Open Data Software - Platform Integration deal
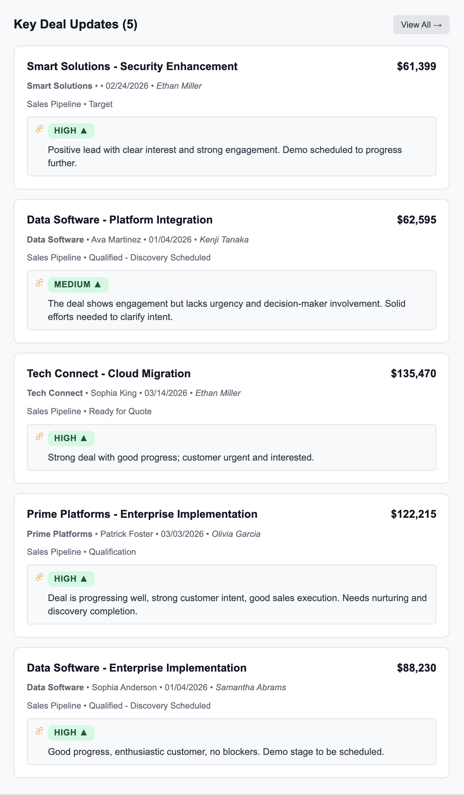Screen dimensions: 464x795 120,220
